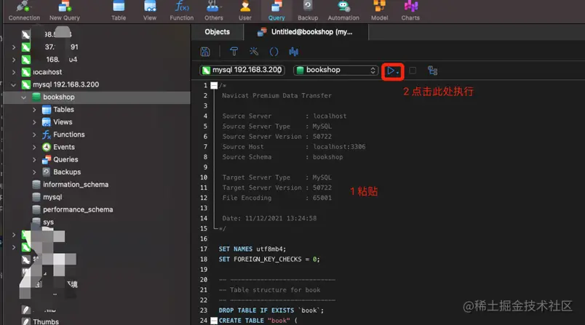Viewport: 585px width, 325px height.
Task: Insert code snippet with parentheses icon
Action: pyautogui.click(x=274, y=52)
